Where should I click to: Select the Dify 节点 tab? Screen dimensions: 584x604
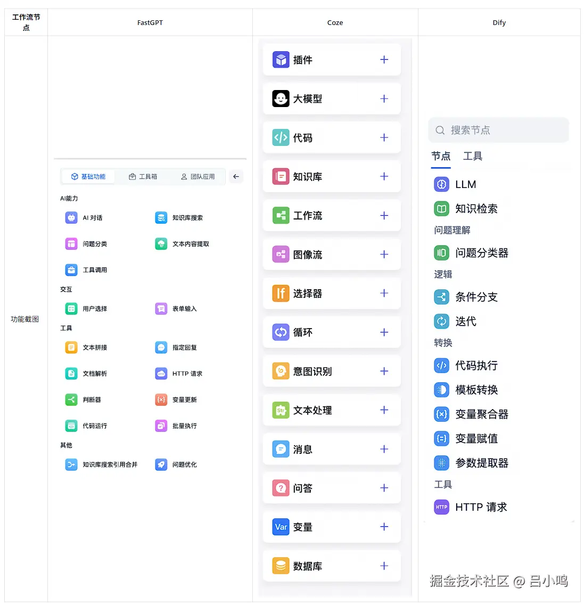[441, 156]
